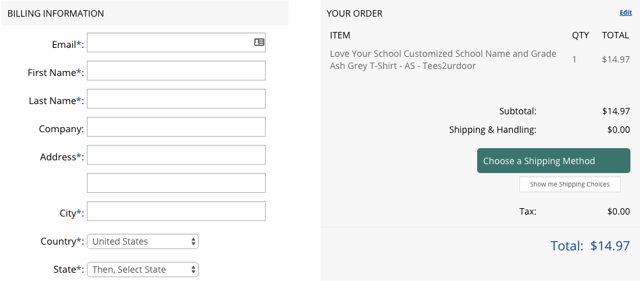Viewport: 640px width, 281px height.
Task: Select the Last Name input field
Action: [x=176, y=99]
